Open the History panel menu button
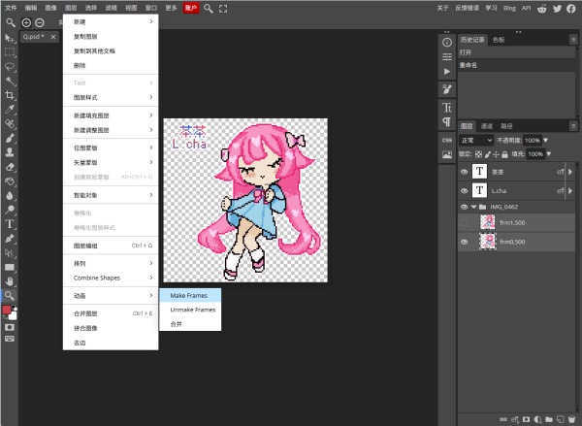This screenshot has height=426, width=582. (573, 40)
